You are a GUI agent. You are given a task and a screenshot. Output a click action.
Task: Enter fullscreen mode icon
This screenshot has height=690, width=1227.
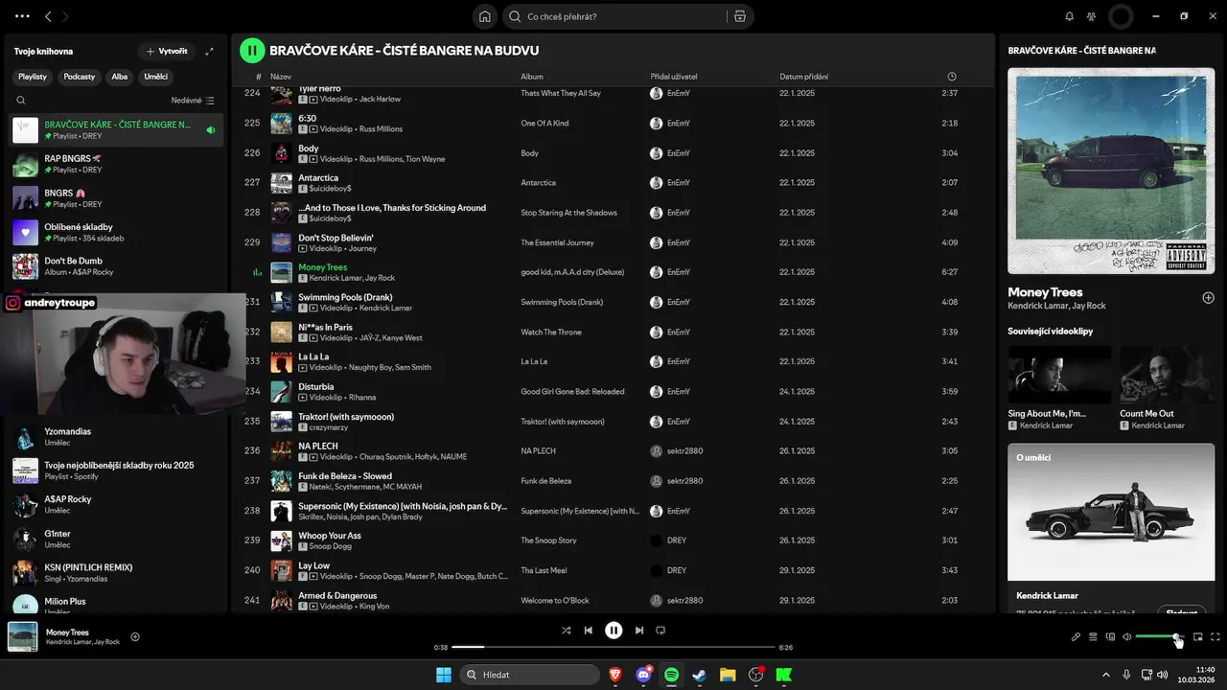(x=1215, y=636)
